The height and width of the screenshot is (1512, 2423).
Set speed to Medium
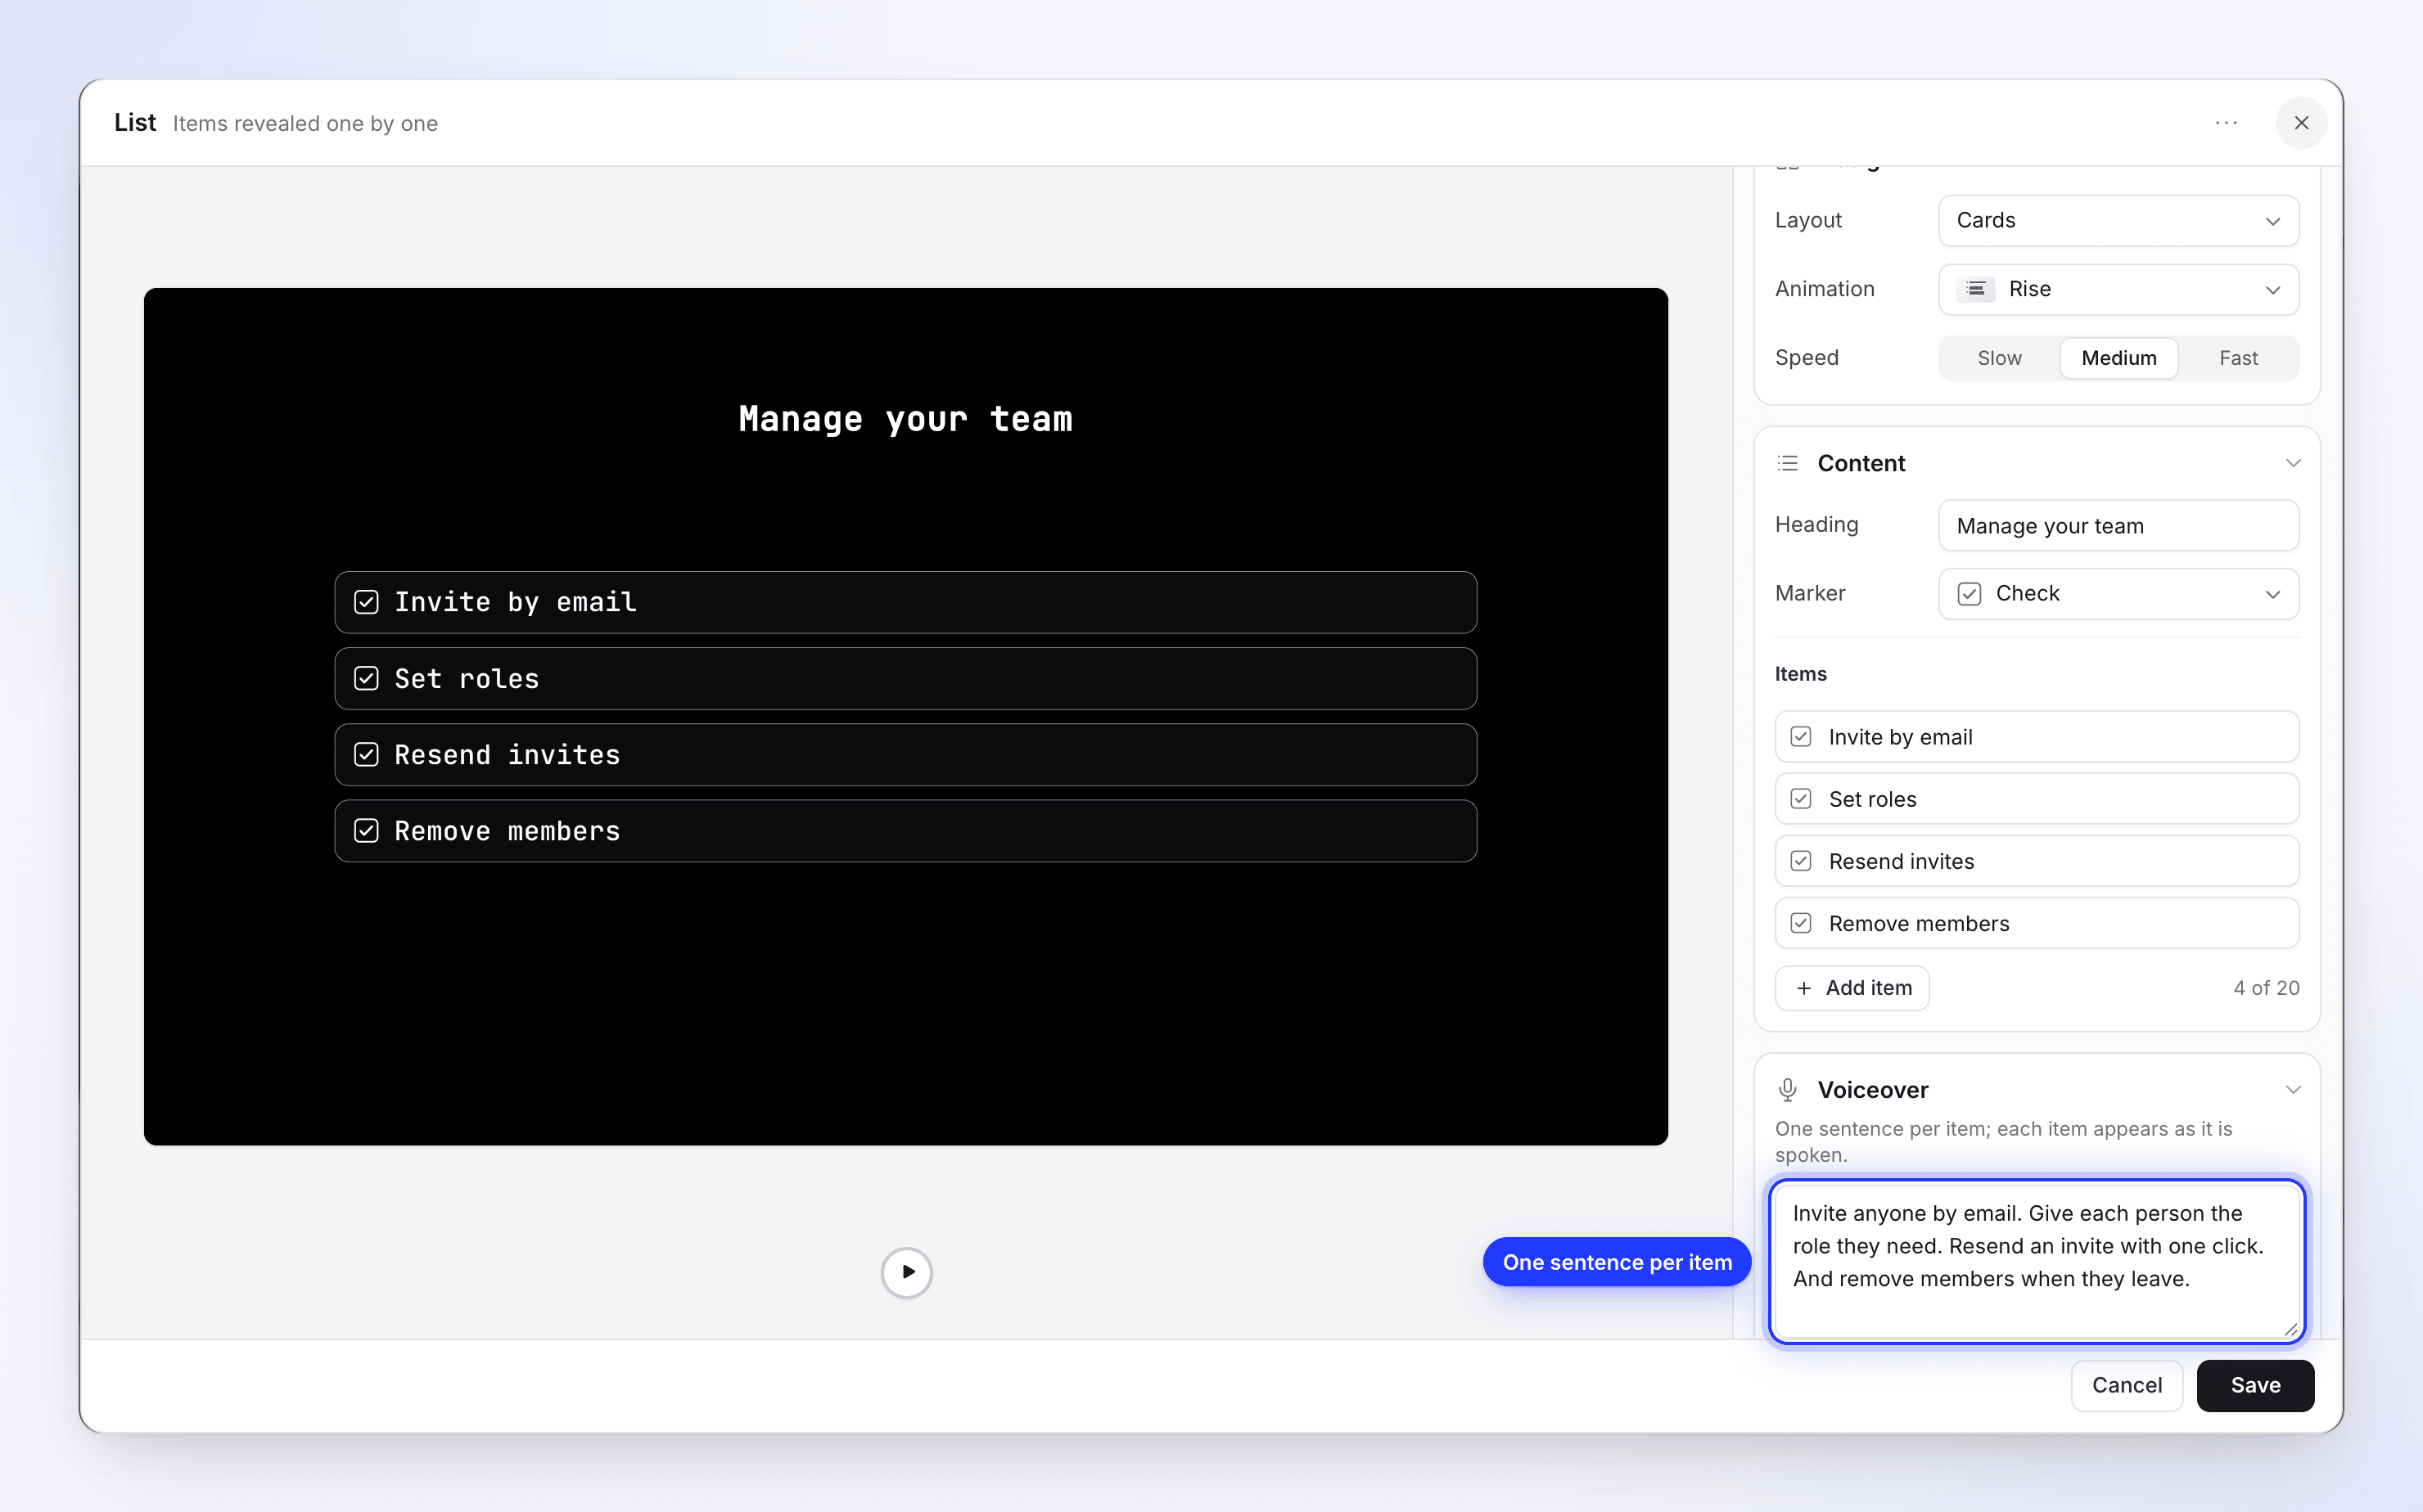(x=2118, y=358)
